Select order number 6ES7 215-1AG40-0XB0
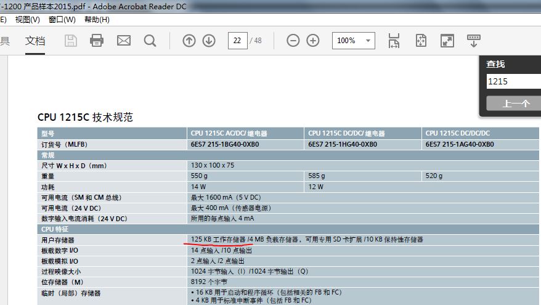The width and height of the screenshot is (541, 305). pos(460,144)
